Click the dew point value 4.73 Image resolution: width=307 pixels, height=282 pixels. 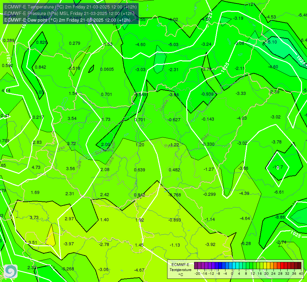36,167
